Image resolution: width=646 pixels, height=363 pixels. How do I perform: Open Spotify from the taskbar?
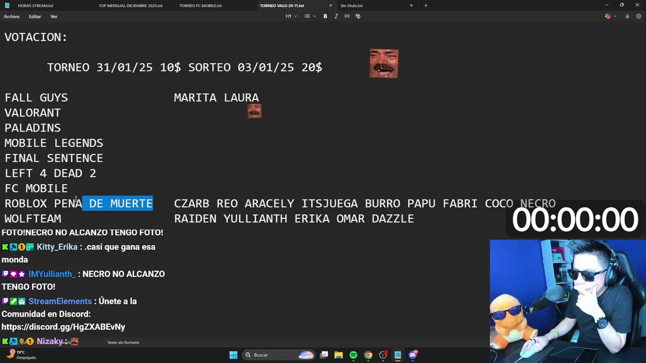(353, 355)
